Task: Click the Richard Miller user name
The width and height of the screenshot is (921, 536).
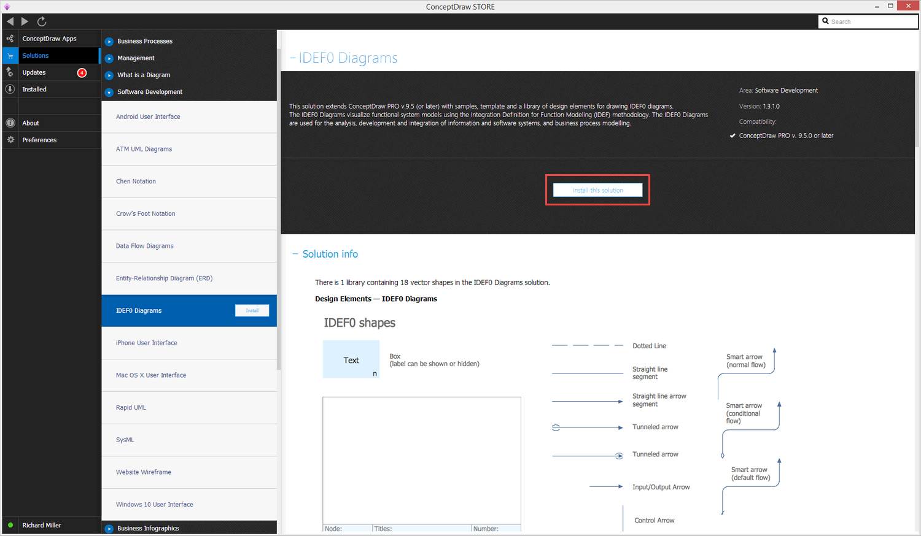Action: pyautogui.click(x=42, y=525)
